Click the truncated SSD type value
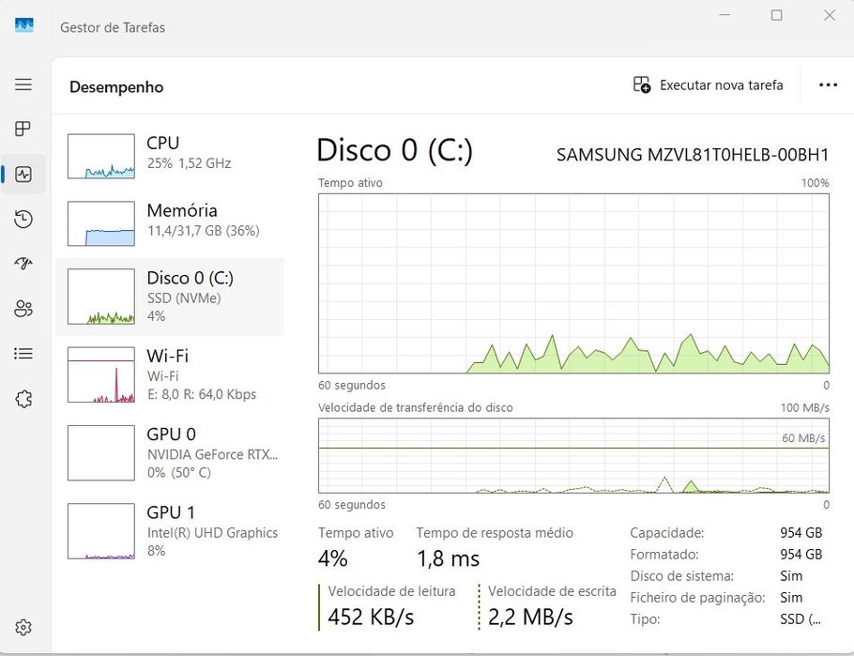 [x=801, y=619]
